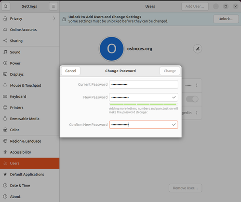Click the Change button in dialog
The width and height of the screenshot is (241, 202).
170,71
